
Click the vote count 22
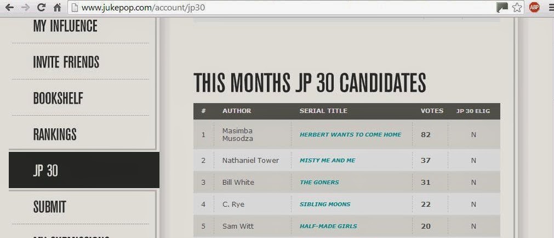coord(426,204)
